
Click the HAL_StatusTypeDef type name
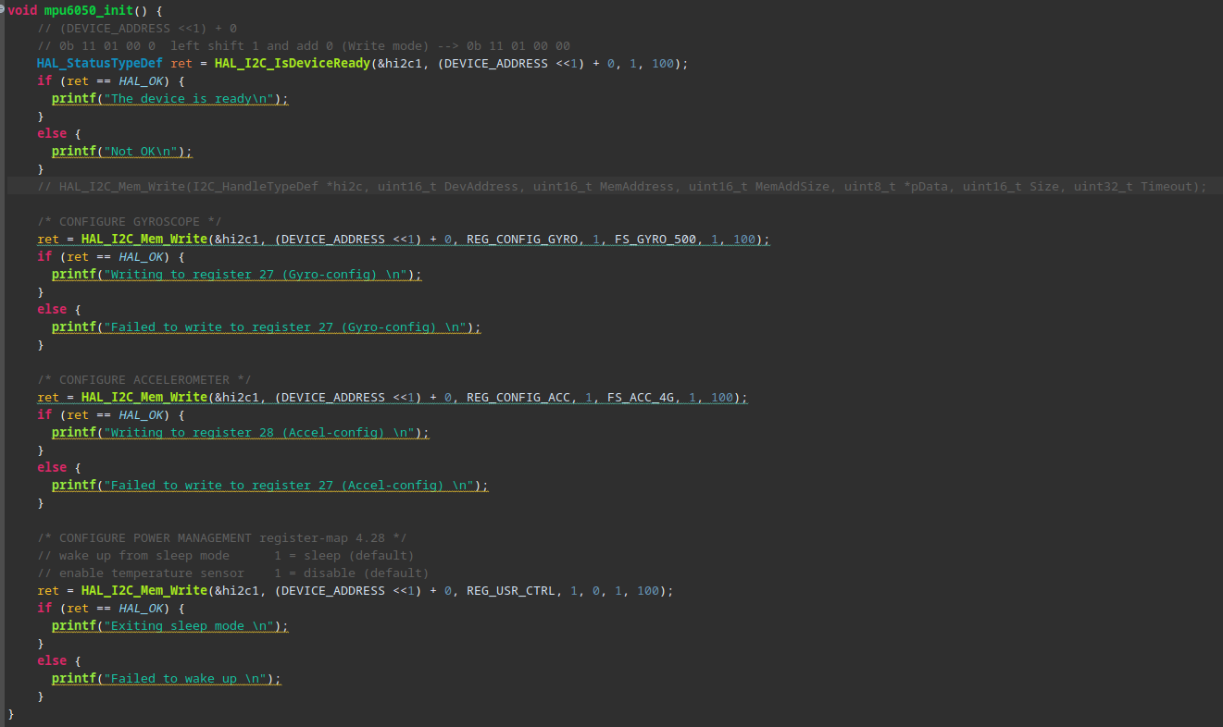pyautogui.click(x=100, y=64)
